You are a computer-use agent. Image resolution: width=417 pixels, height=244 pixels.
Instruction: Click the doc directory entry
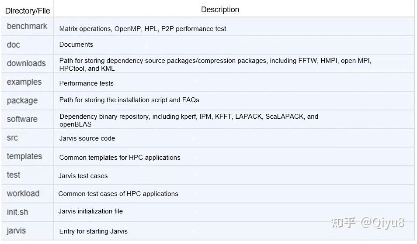14,45
